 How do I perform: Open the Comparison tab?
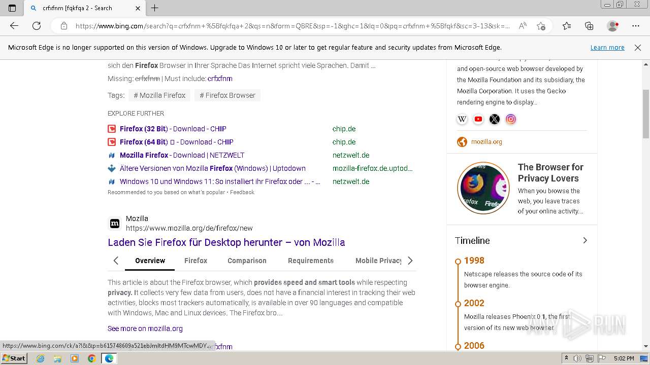point(247,261)
